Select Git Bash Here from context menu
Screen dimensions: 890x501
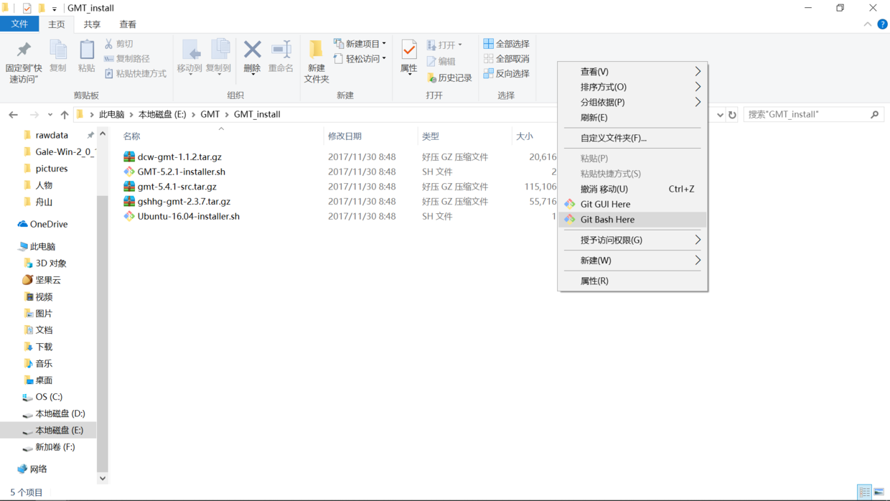(632, 220)
